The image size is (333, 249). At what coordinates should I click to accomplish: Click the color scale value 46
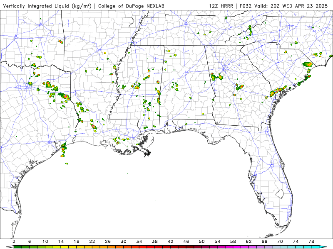click(x=186, y=242)
